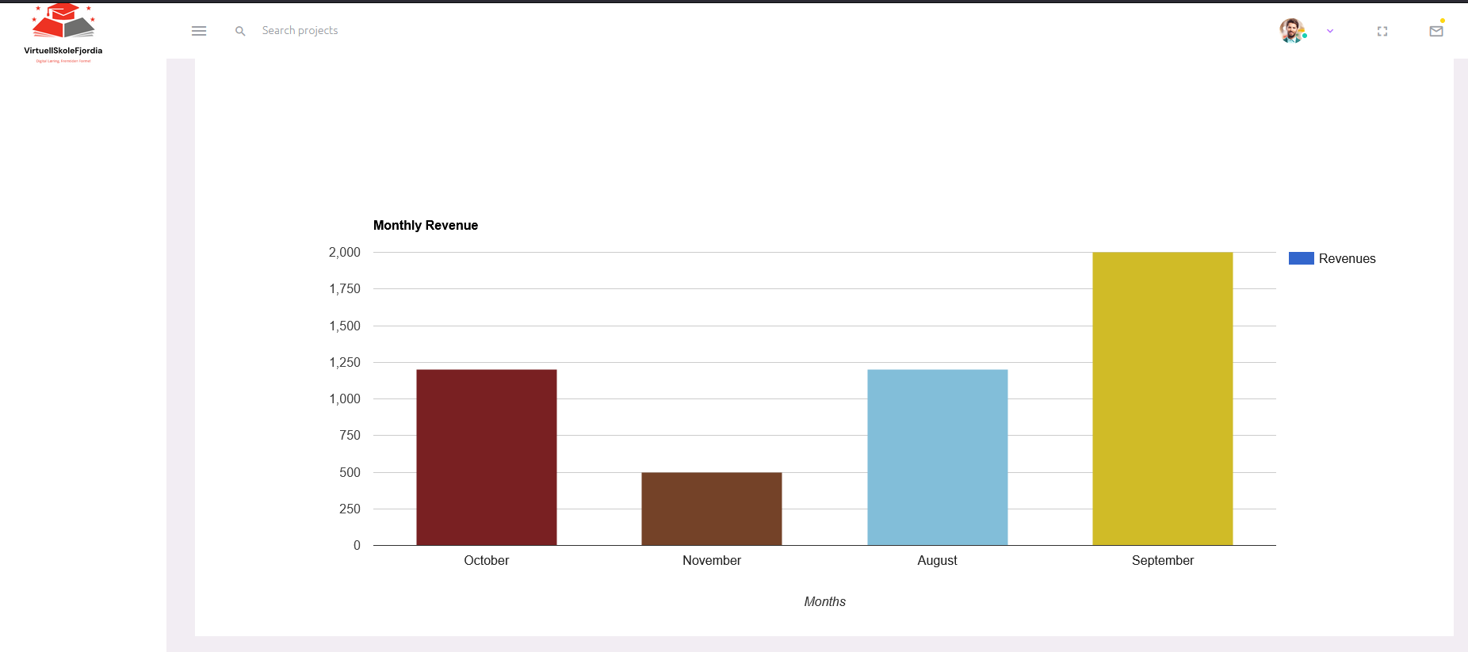This screenshot has width=1468, height=652.
Task: Click the November revenue bar
Action: coord(712,509)
